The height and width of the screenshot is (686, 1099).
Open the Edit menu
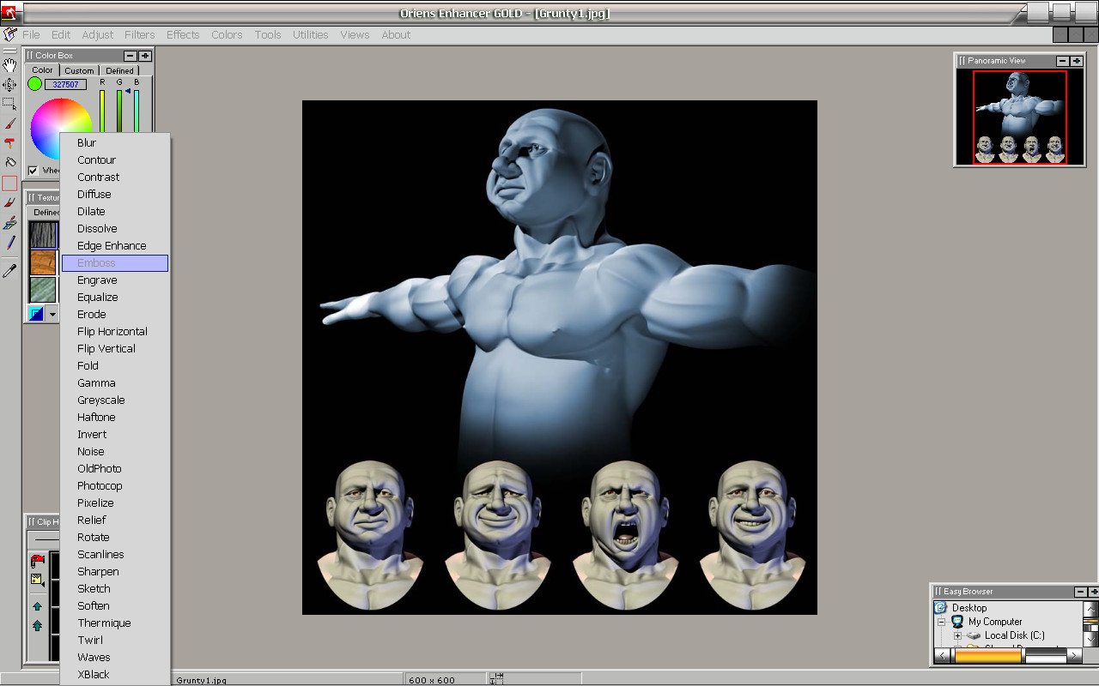[x=61, y=35]
